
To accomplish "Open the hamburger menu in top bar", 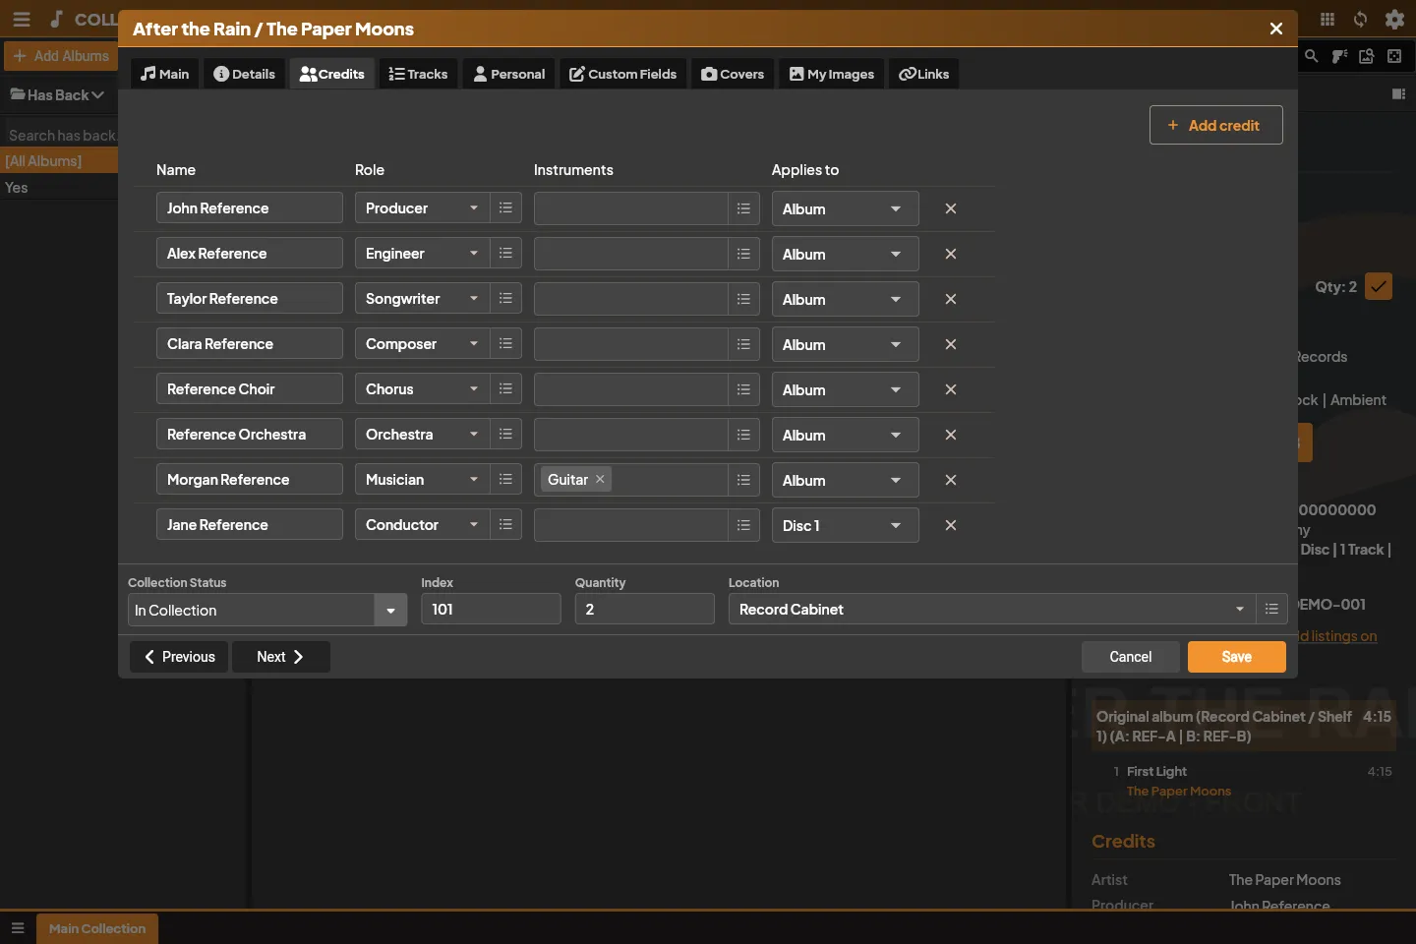I will (22, 19).
